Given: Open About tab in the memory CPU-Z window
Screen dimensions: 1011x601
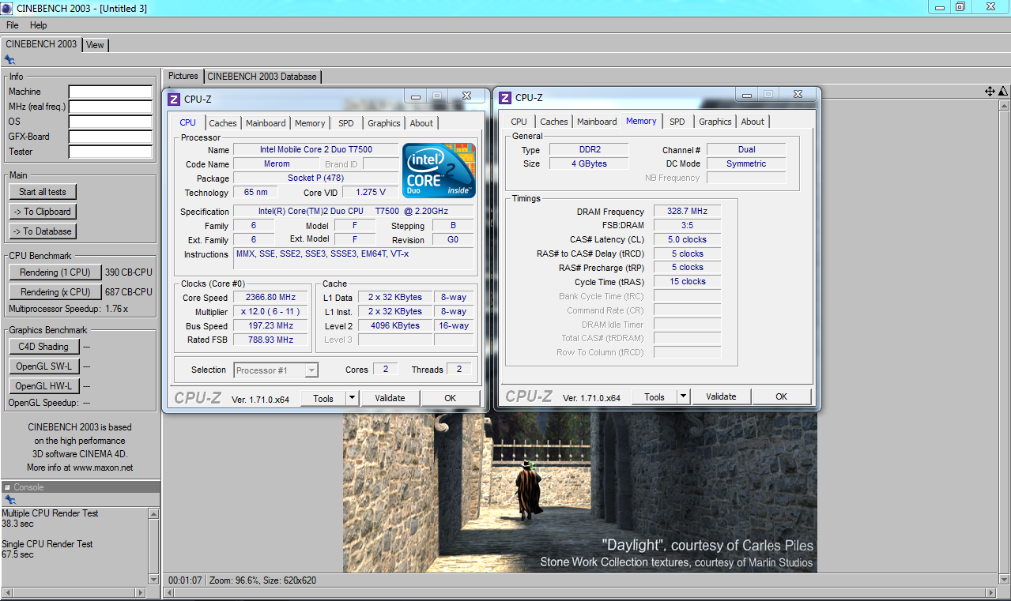Looking at the screenshot, I should pyautogui.click(x=753, y=122).
